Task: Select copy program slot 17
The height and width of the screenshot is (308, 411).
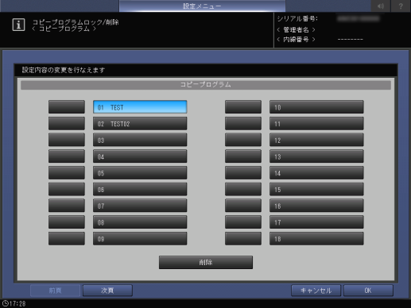Action: [x=316, y=222]
